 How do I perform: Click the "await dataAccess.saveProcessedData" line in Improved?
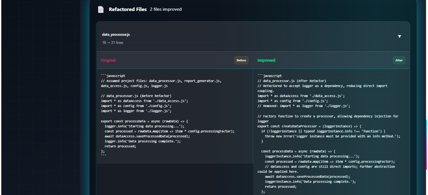307,177
